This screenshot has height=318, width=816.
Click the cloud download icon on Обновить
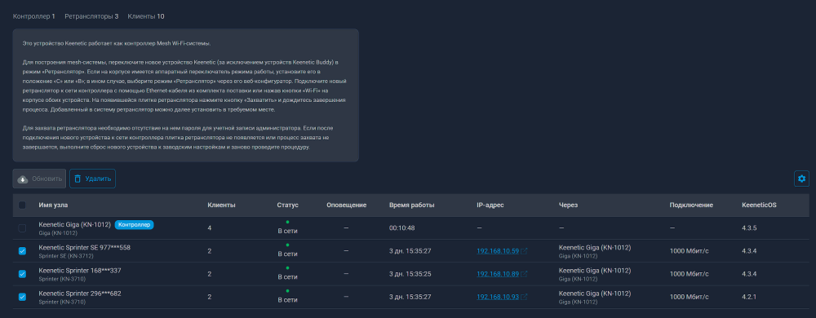tap(23, 179)
